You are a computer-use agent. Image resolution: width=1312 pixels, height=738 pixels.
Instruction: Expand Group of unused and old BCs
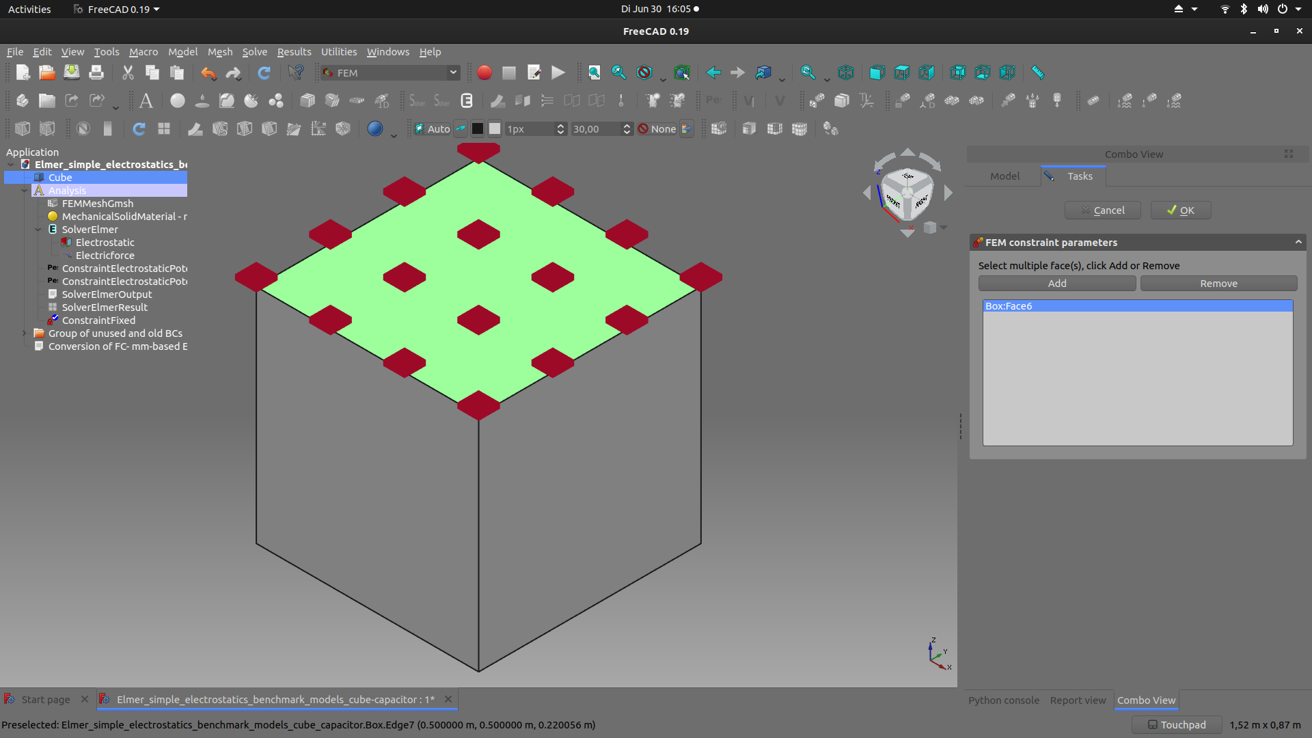[x=25, y=333]
